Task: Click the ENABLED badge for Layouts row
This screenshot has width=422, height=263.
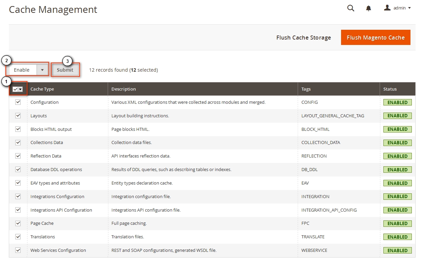Action: (397, 116)
